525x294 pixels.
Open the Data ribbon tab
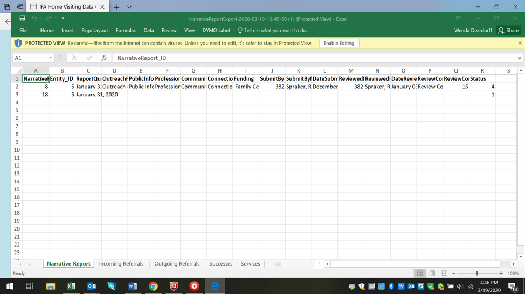(149, 31)
